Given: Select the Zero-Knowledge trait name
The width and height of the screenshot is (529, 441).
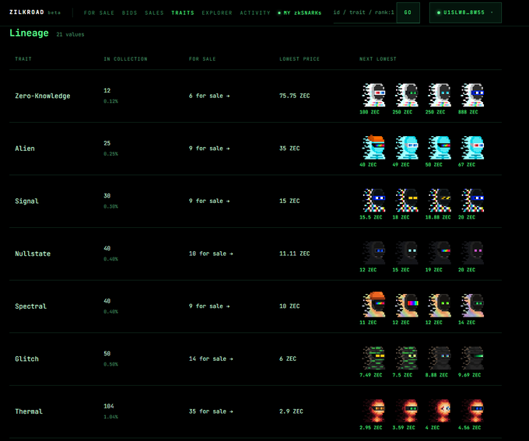Looking at the screenshot, I should (43, 96).
